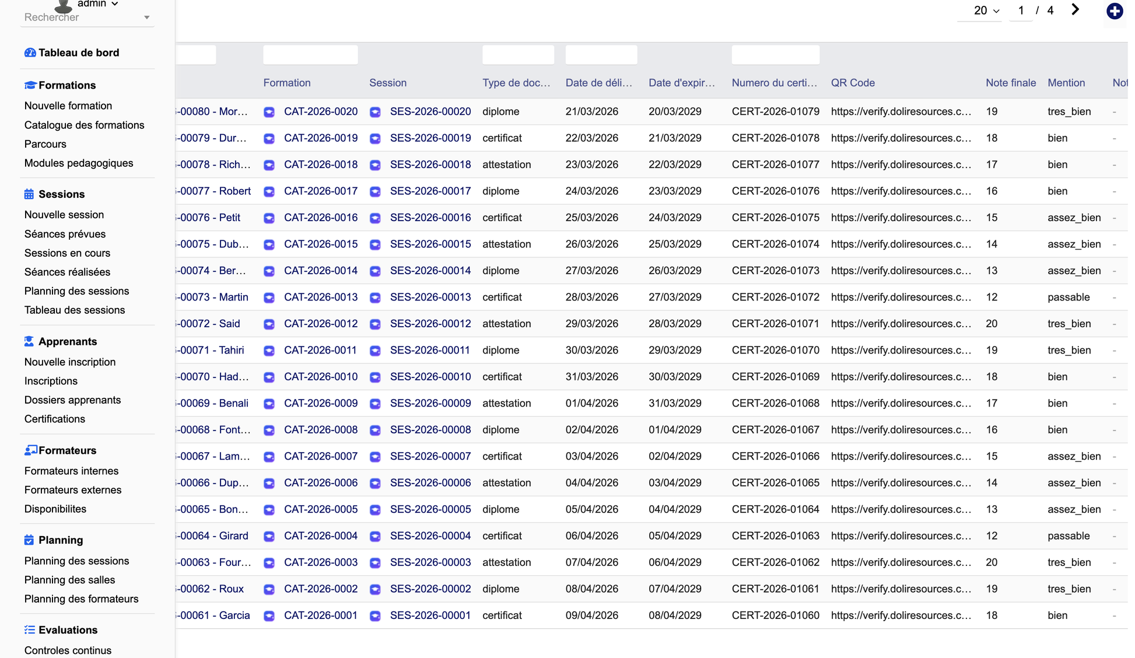Screen dimensions: 1135x658
Task: Click the Evaluations checklist icon
Action: point(29,630)
